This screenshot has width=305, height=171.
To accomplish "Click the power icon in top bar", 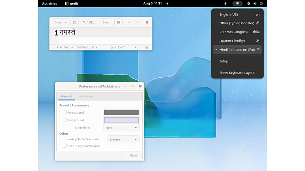I will (x=261, y=3).
